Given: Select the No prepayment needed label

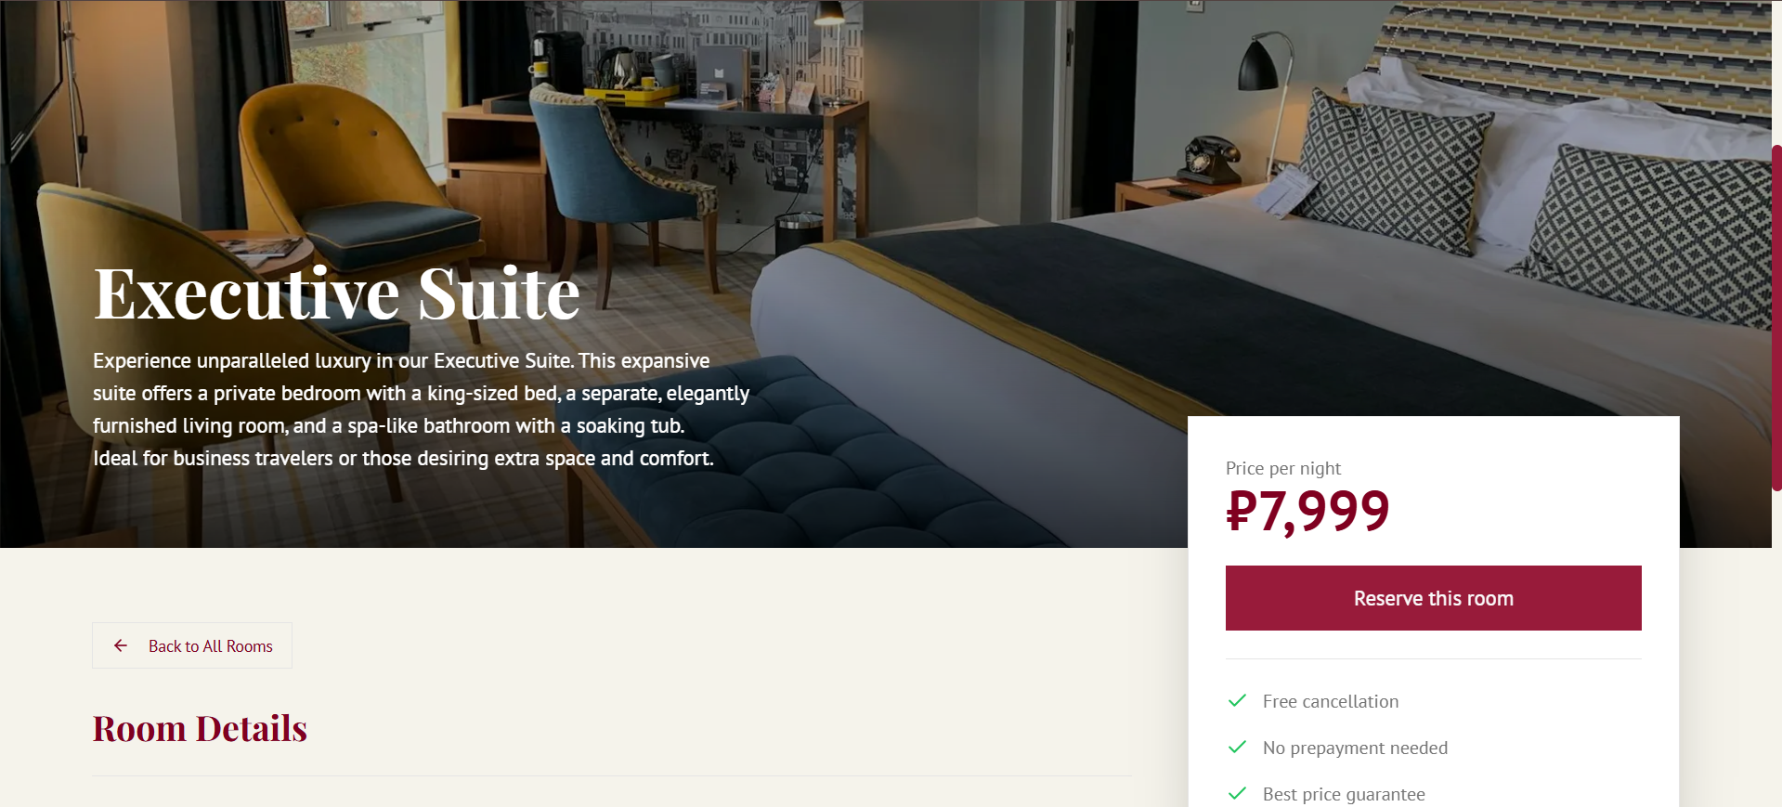Looking at the screenshot, I should coord(1355,748).
